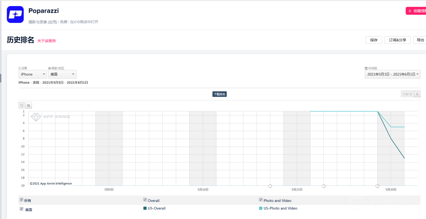Click the event marker near 5月23日
The height and width of the screenshot is (219, 426).
(x=270, y=186)
